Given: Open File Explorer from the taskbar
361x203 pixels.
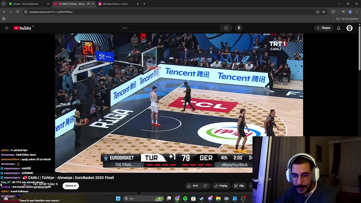Looking at the screenshot, I should [218, 198].
